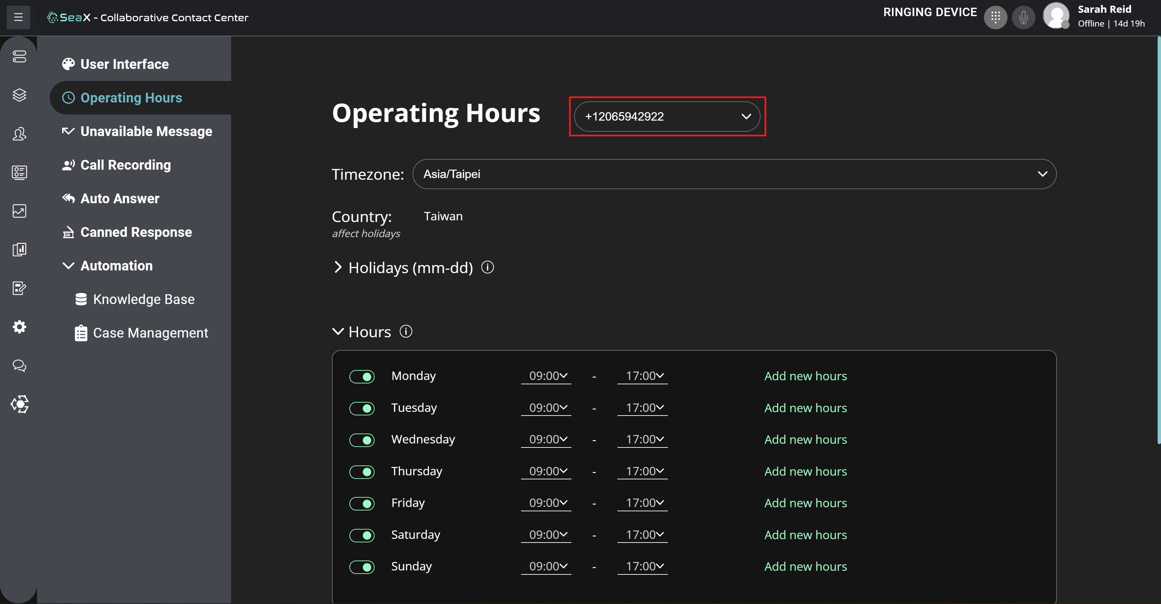Open the reports icon in the sidebar

(x=19, y=249)
